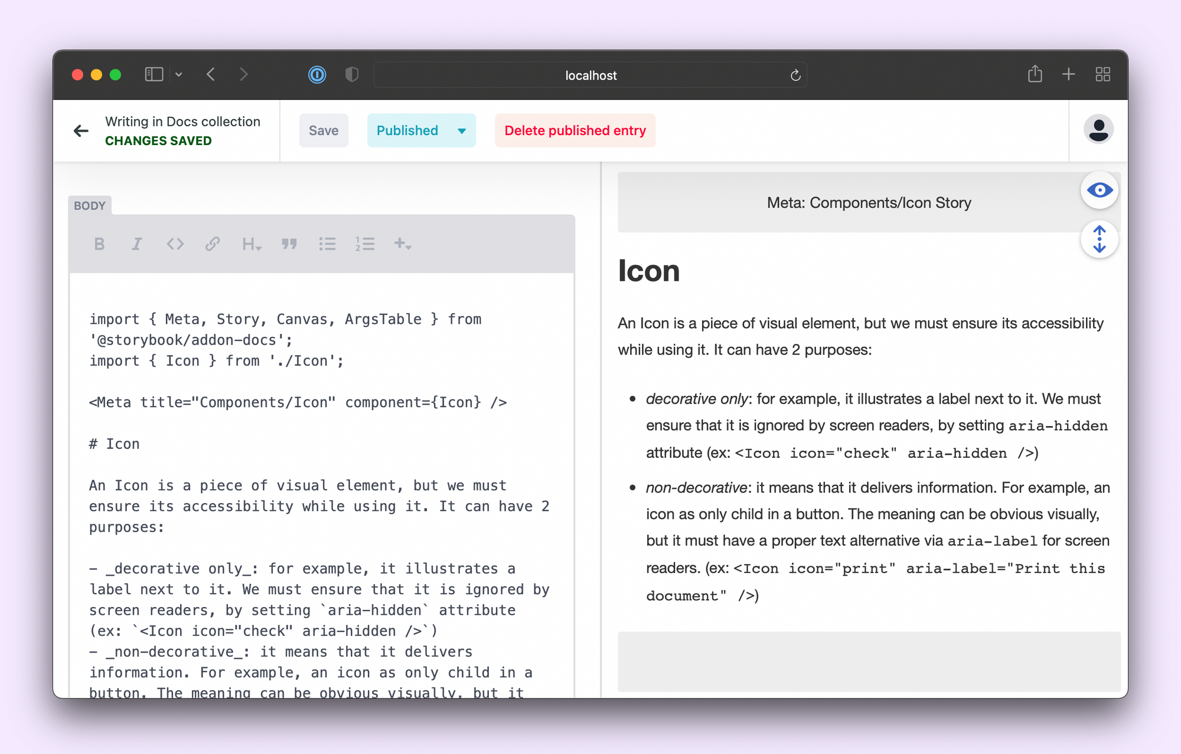The image size is (1181, 754).
Task: Create a bulleted list
Action: tap(327, 244)
